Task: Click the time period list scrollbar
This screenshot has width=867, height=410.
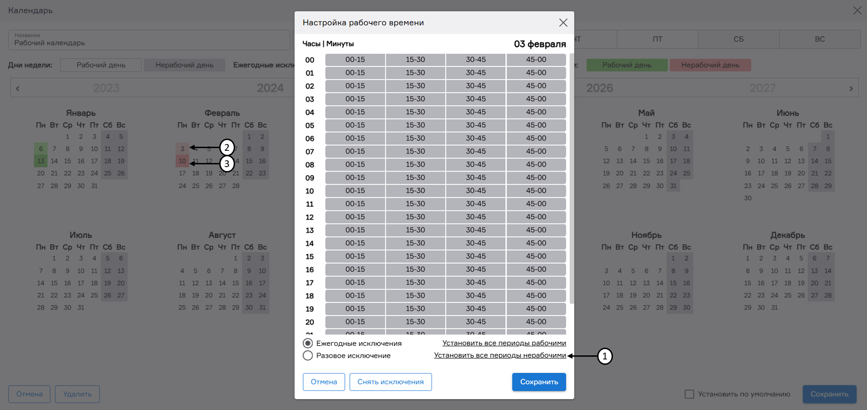Action: pos(571,181)
